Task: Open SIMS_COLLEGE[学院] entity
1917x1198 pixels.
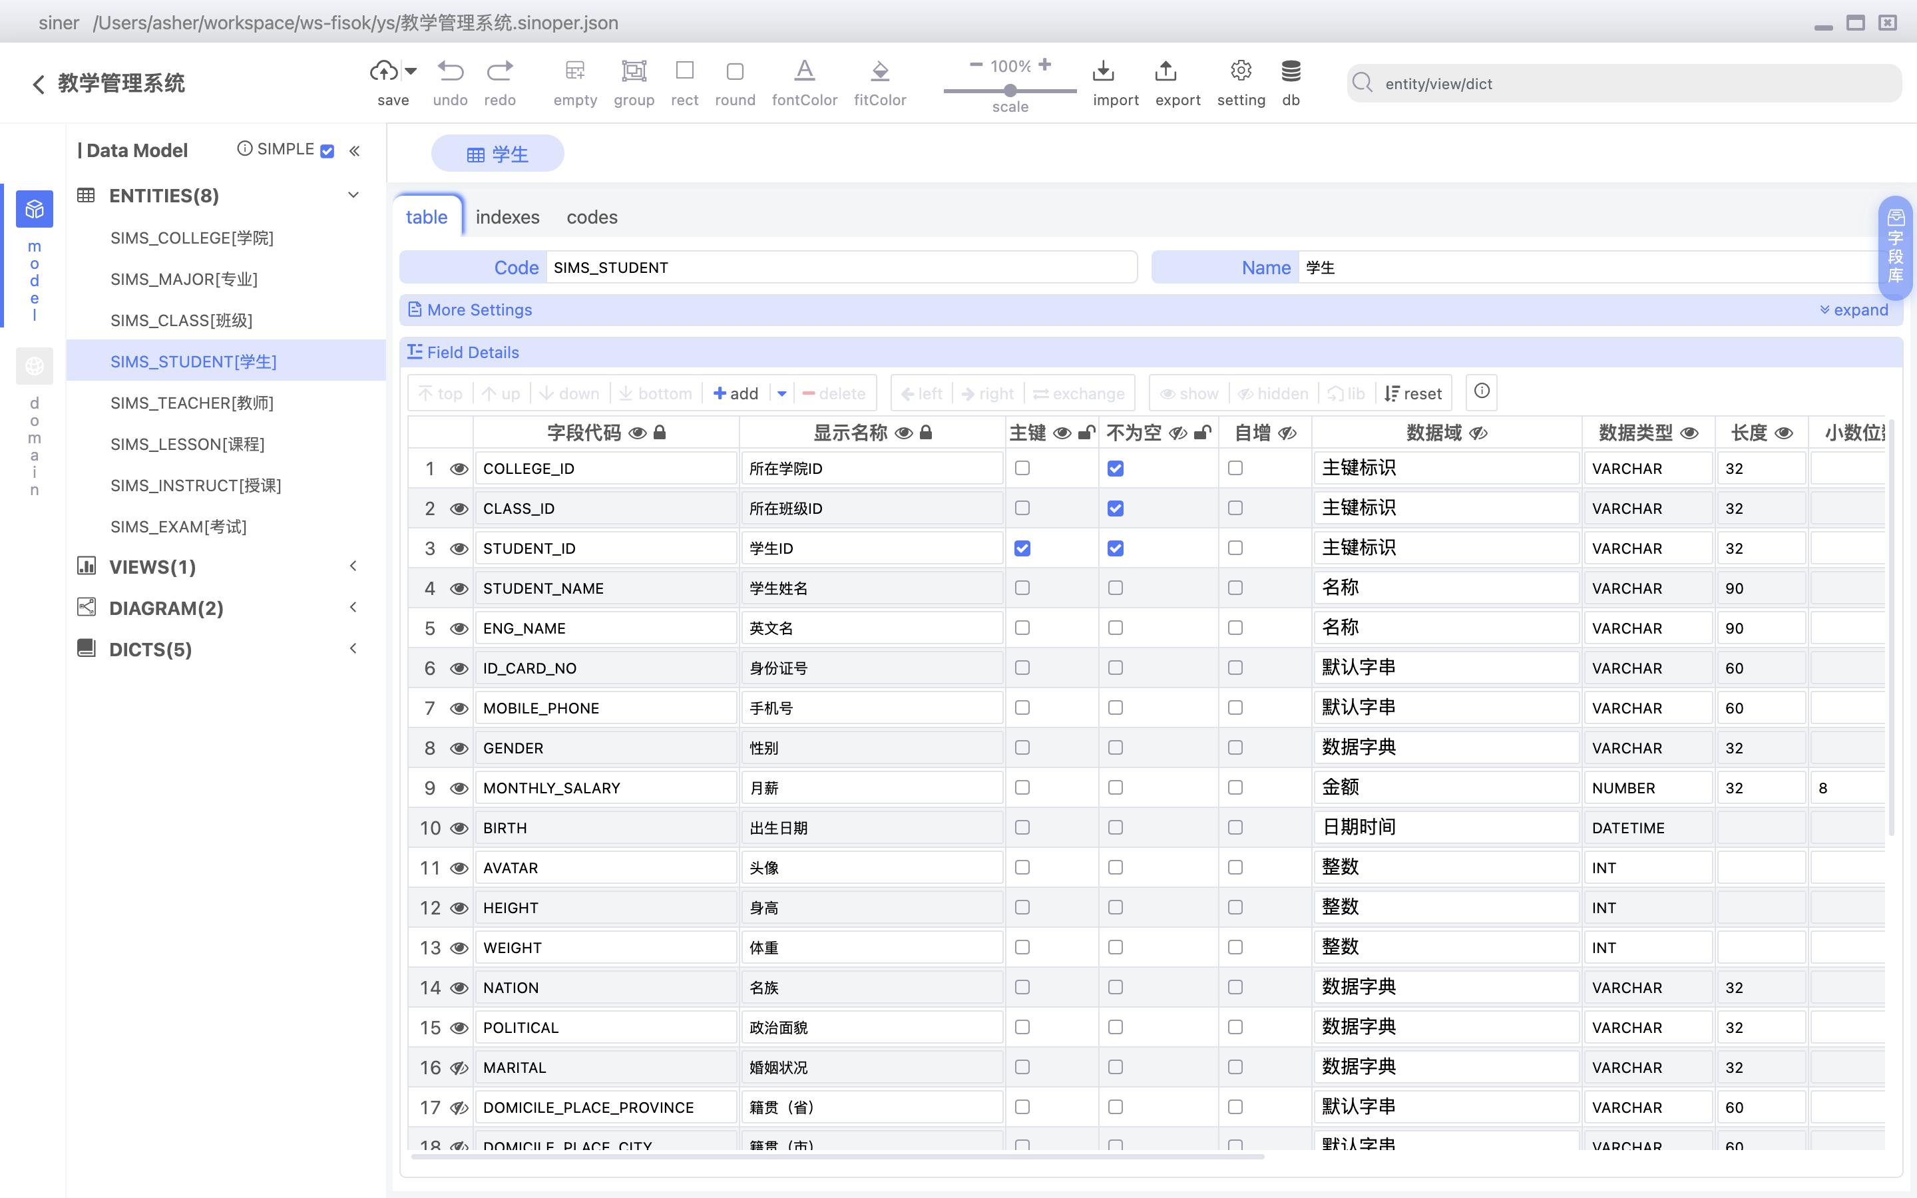Action: (226, 238)
